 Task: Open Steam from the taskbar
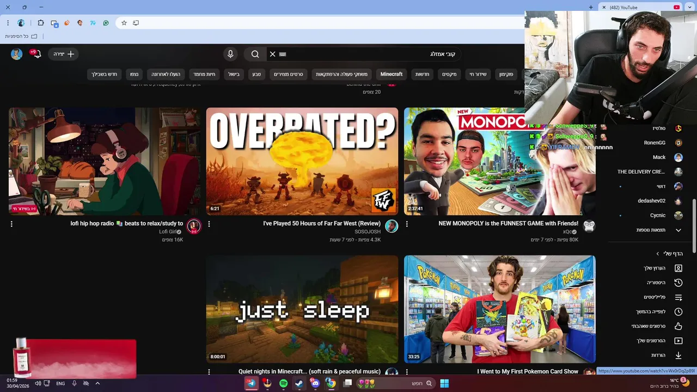point(299,383)
